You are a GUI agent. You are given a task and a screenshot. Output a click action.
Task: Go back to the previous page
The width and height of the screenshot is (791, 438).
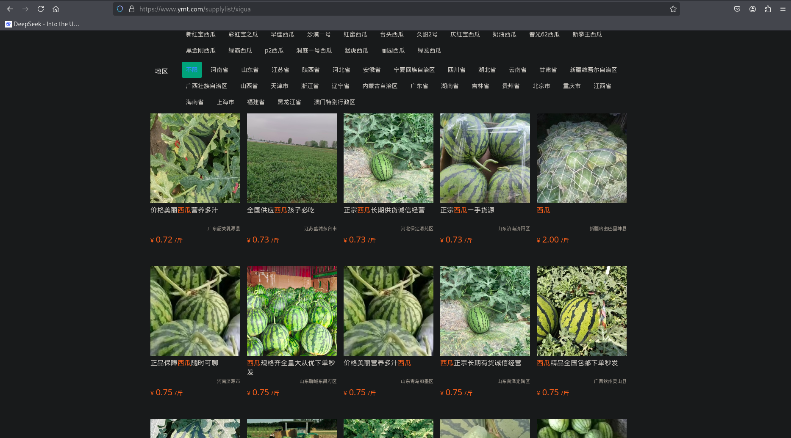[x=10, y=9]
